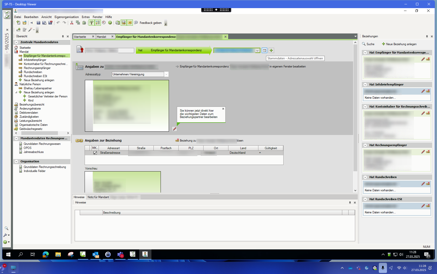The image size is (437, 274).
Task: Toggle the tree view toolbar button
Action: tap(91, 23)
